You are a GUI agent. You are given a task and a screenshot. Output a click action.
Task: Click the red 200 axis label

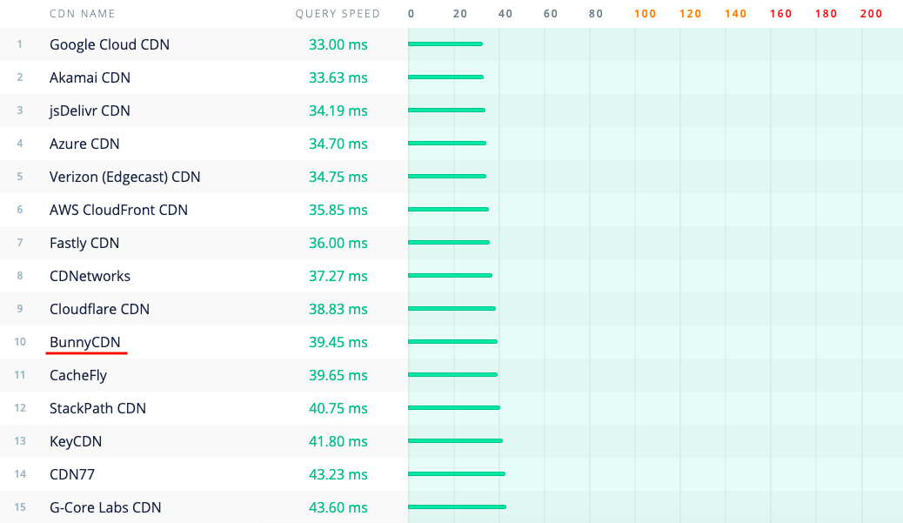point(871,14)
